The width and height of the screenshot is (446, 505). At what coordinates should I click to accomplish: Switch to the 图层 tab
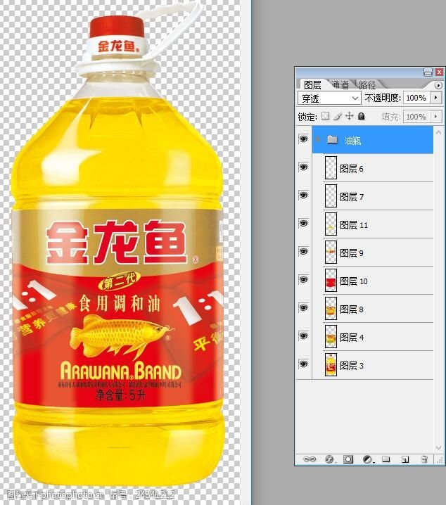312,84
